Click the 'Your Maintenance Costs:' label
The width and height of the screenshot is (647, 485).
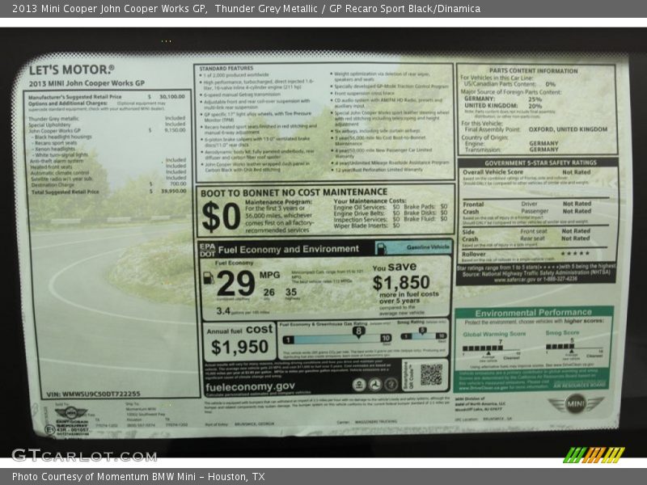coord(370,200)
